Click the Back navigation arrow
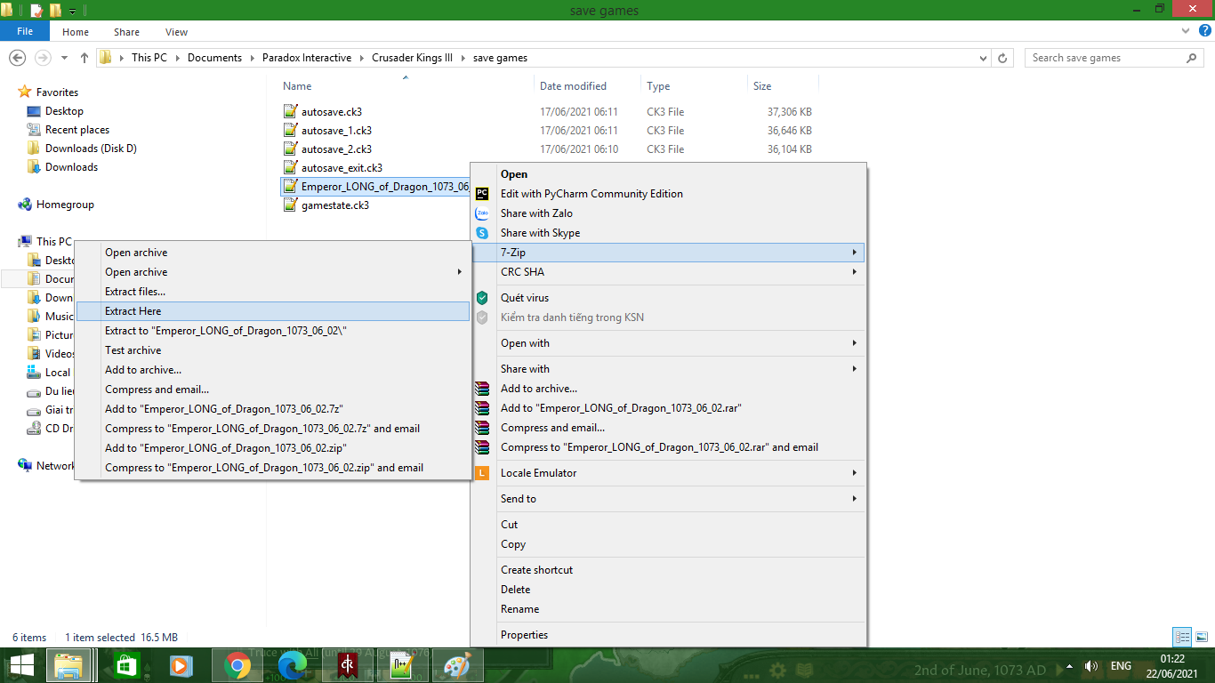 click(x=17, y=58)
